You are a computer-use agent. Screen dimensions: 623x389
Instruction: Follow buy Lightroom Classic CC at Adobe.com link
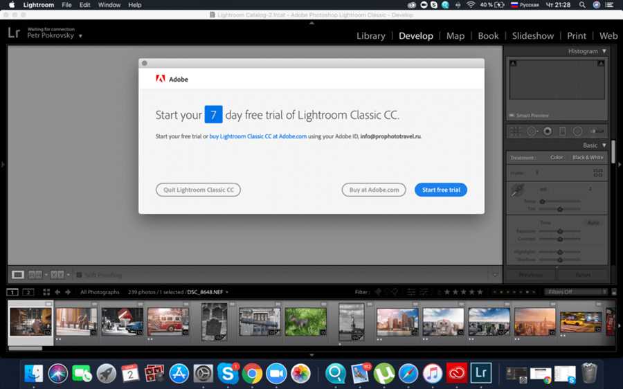pos(258,136)
